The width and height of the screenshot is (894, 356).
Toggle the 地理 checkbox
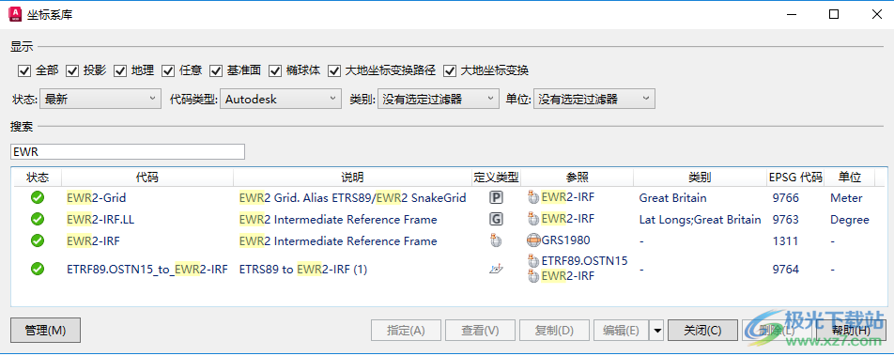coord(120,70)
